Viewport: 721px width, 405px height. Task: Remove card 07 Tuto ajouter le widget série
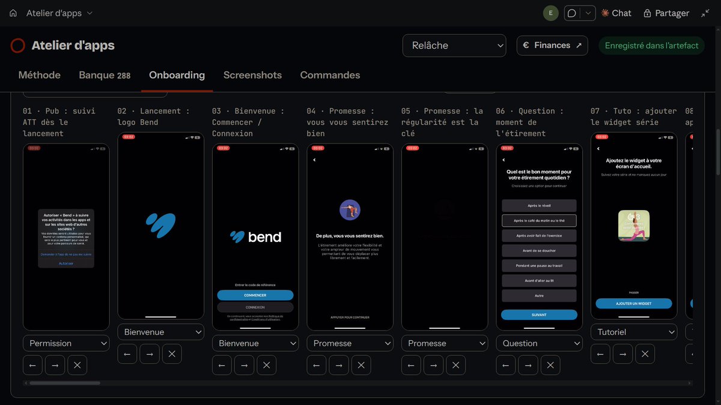pyautogui.click(x=645, y=354)
